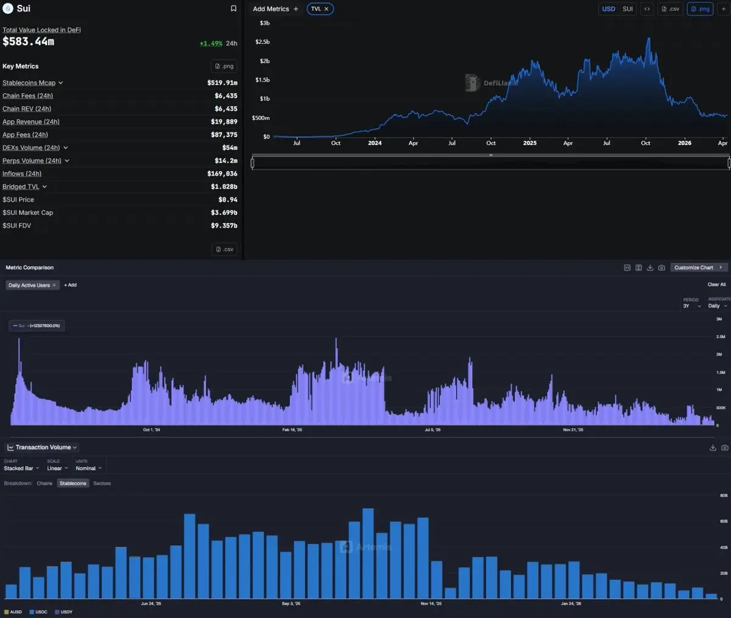Viewport: 731px width, 618px height.
Task: Remove Daily Active Users metric tag
Action: (54, 285)
